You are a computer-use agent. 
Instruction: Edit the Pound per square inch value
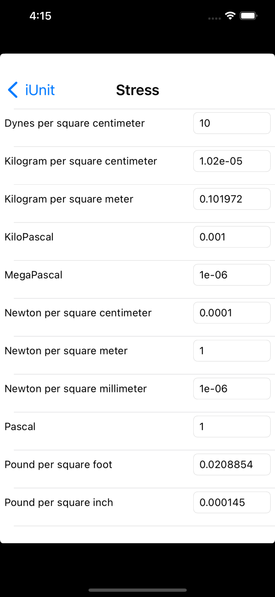[x=232, y=502]
